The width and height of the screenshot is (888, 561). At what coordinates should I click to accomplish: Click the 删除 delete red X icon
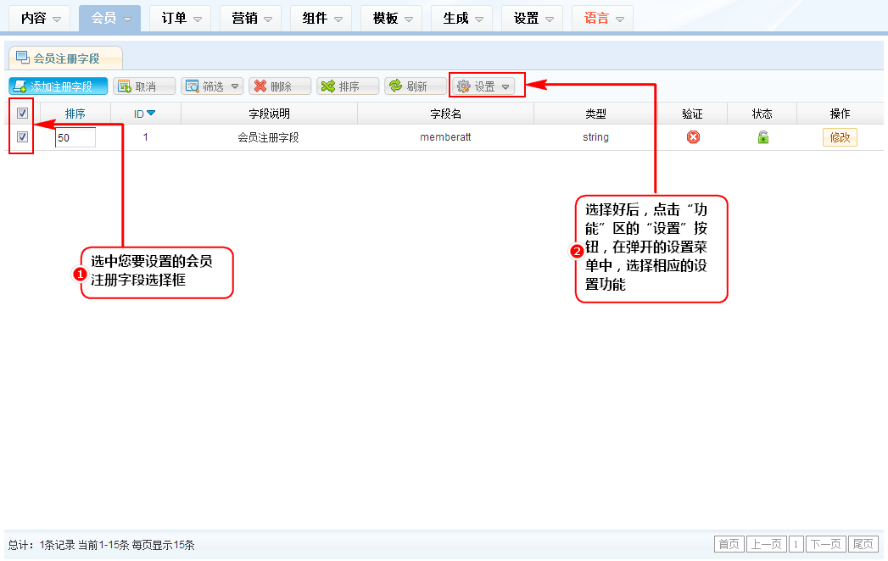point(260,86)
